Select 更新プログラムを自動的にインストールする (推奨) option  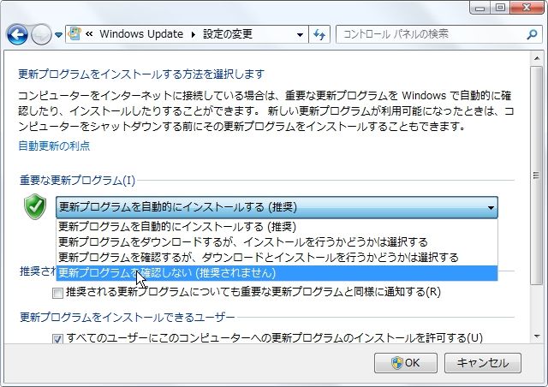point(277,227)
